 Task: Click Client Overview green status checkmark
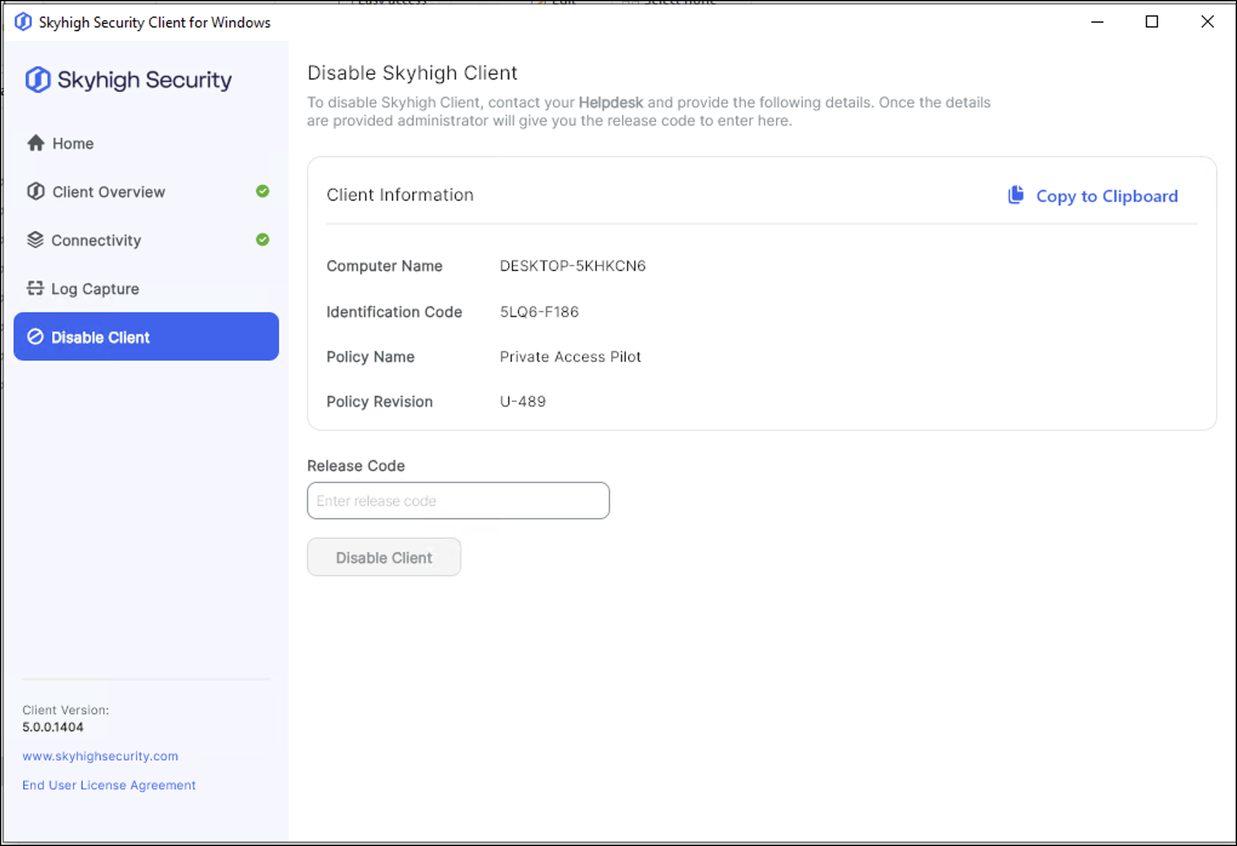262,192
